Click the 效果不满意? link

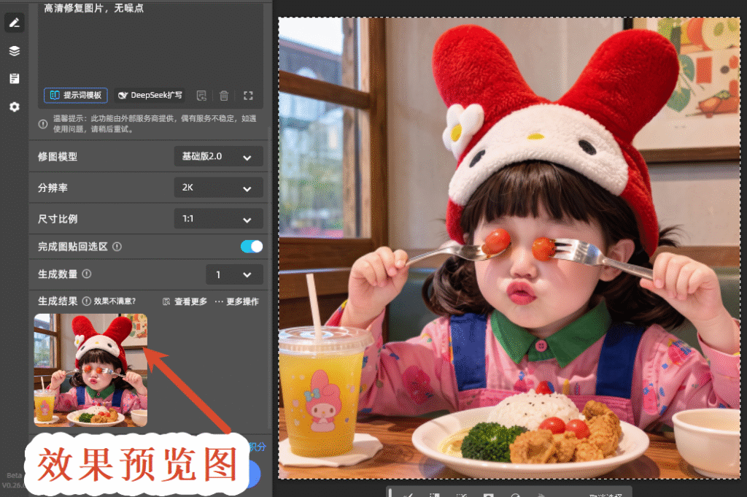tap(115, 301)
